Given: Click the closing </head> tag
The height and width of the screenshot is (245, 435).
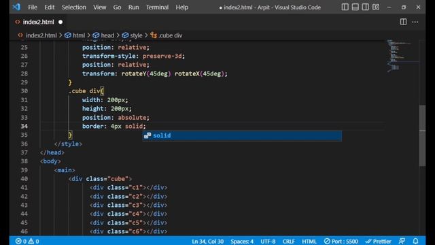Looking at the screenshot, I should pos(52,152).
